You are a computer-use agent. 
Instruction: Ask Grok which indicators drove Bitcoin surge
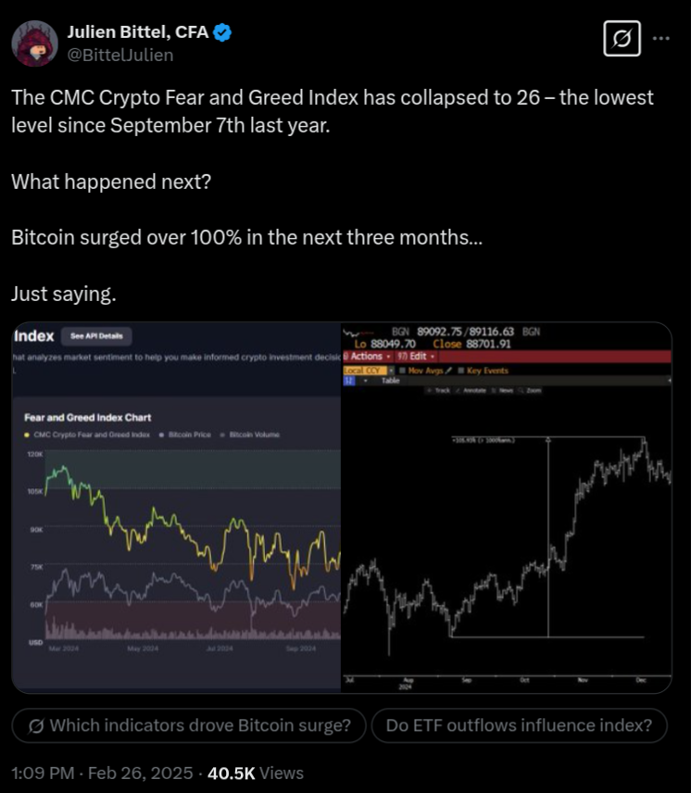(190, 726)
